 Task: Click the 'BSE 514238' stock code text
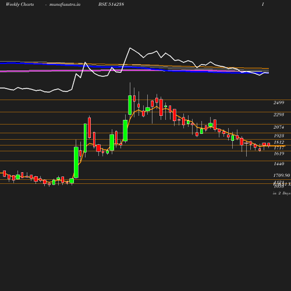pos(111,4)
